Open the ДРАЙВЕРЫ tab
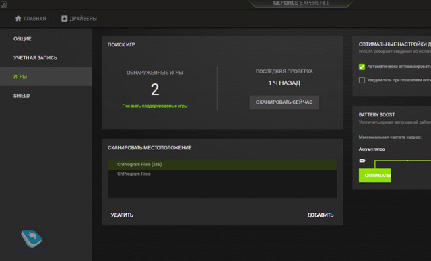The image size is (431, 261). pyautogui.click(x=79, y=18)
